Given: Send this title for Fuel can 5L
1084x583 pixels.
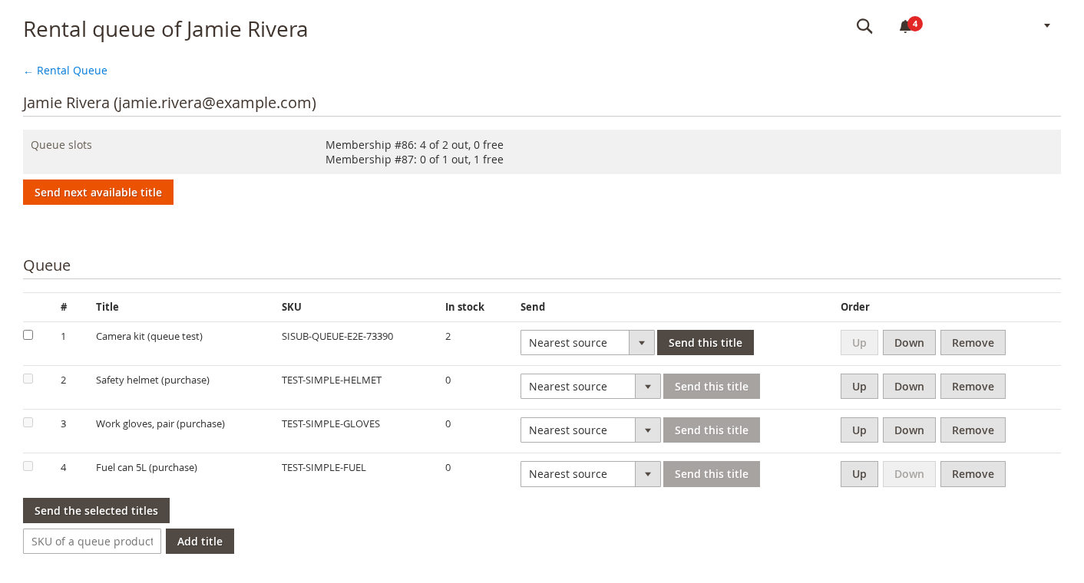Looking at the screenshot, I should click(x=712, y=474).
